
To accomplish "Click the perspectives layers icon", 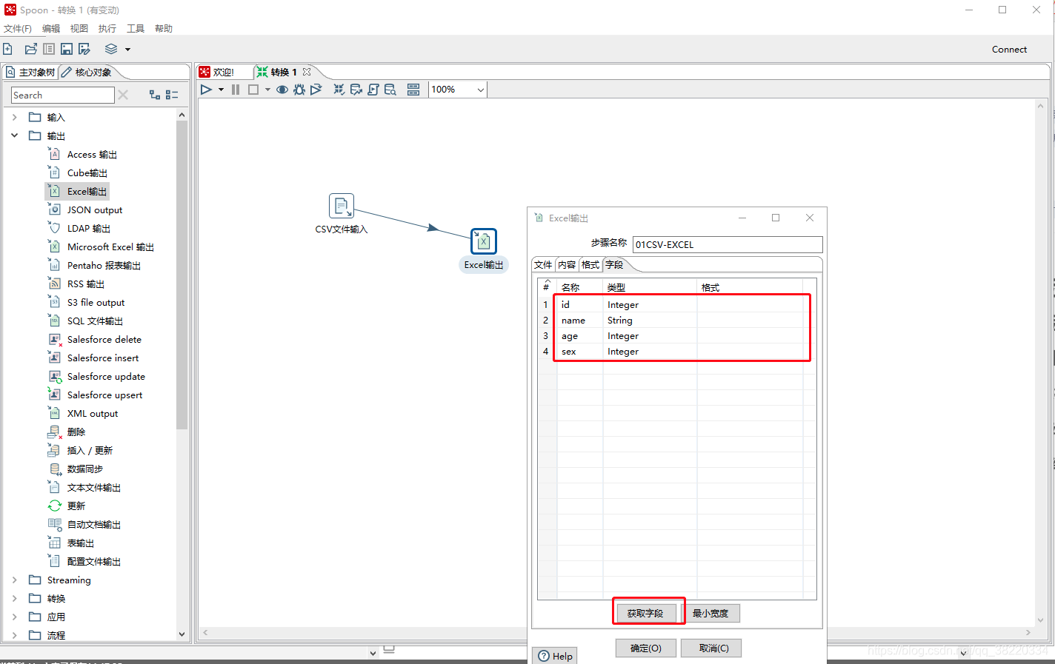I will 111,49.
